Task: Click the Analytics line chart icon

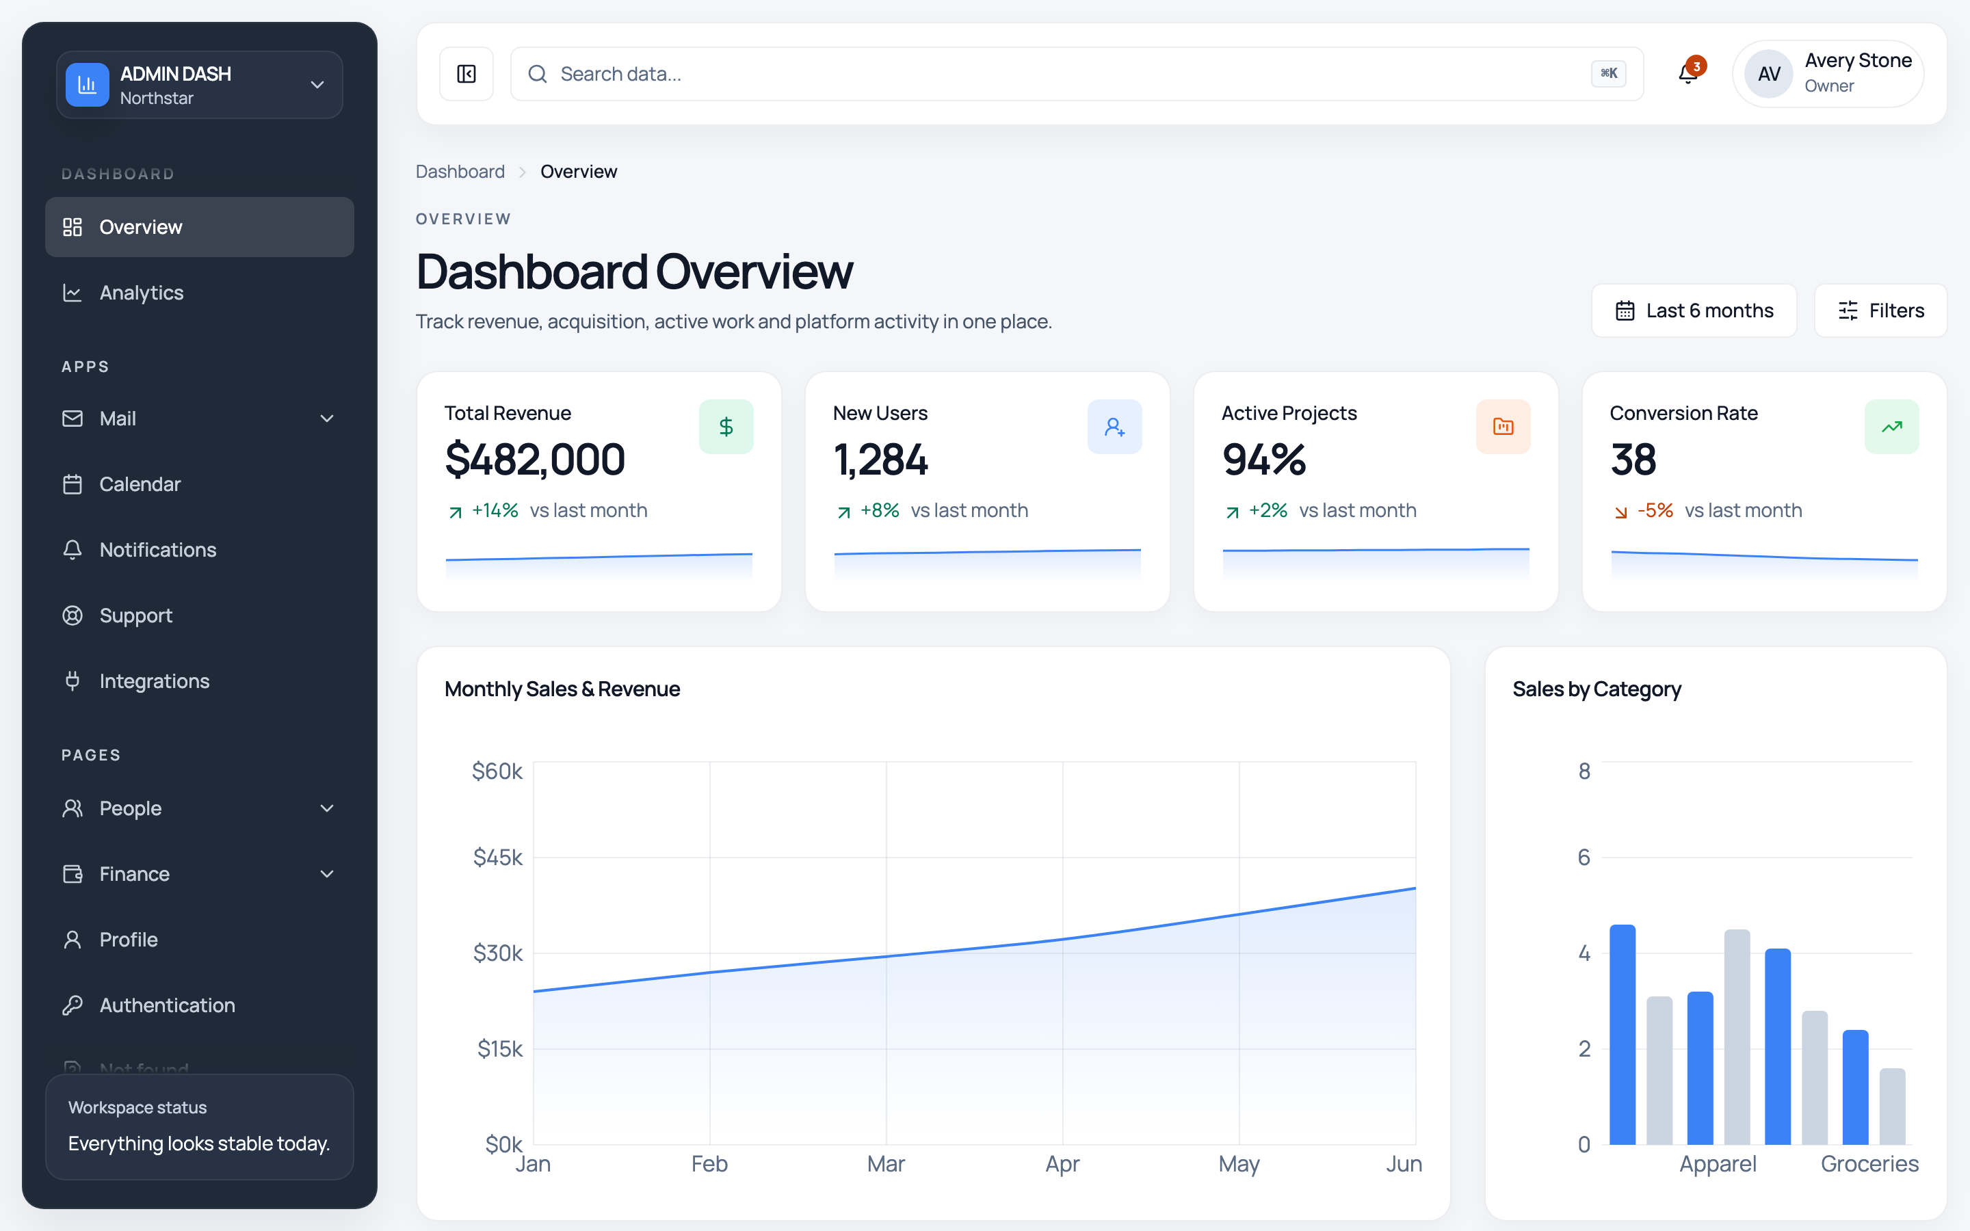Action: tap(73, 293)
